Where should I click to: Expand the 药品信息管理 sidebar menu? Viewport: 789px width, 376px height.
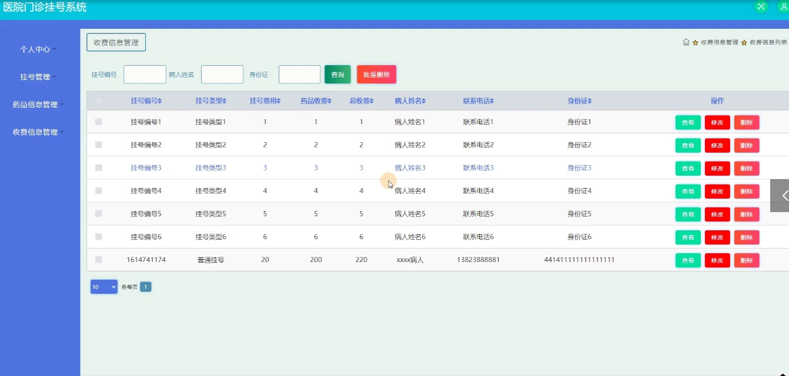38,105
